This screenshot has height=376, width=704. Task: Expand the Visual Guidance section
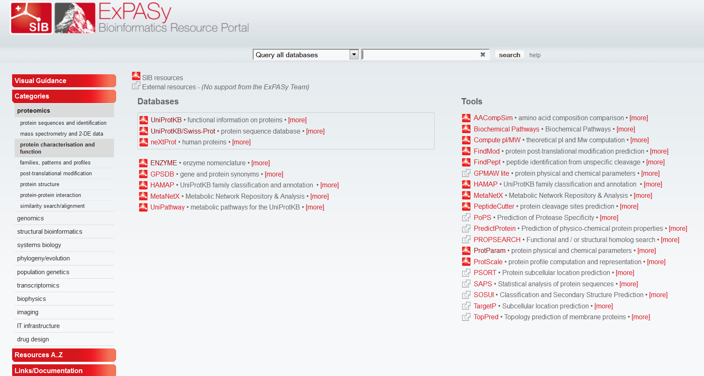pos(64,81)
